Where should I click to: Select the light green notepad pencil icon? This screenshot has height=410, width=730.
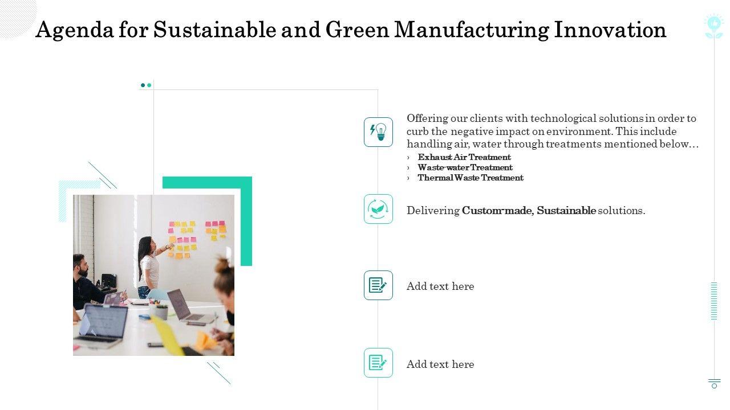coord(378,363)
